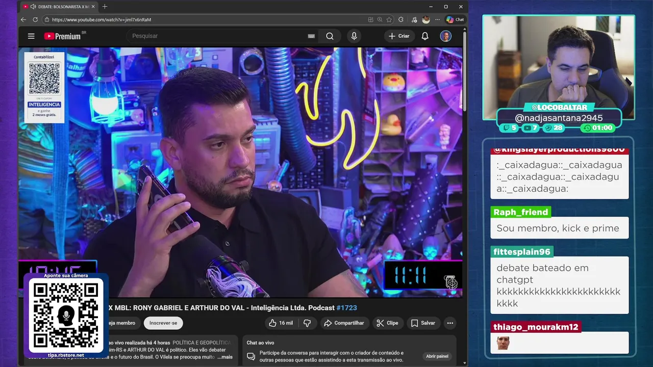The width and height of the screenshot is (653, 367).
Task: Open the browser apps icon in the address bar
Action: point(371,19)
